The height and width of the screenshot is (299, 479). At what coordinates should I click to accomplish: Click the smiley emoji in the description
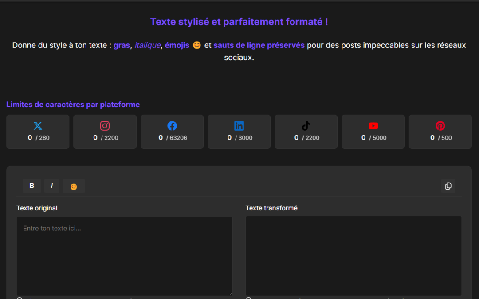(197, 45)
